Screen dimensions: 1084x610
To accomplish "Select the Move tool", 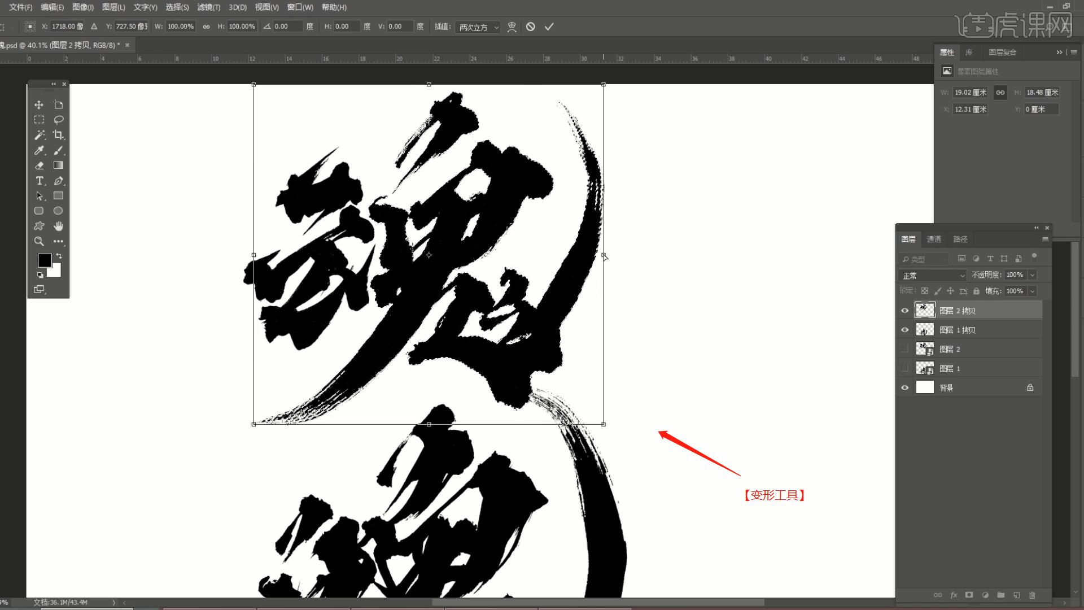I will pos(39,104).
